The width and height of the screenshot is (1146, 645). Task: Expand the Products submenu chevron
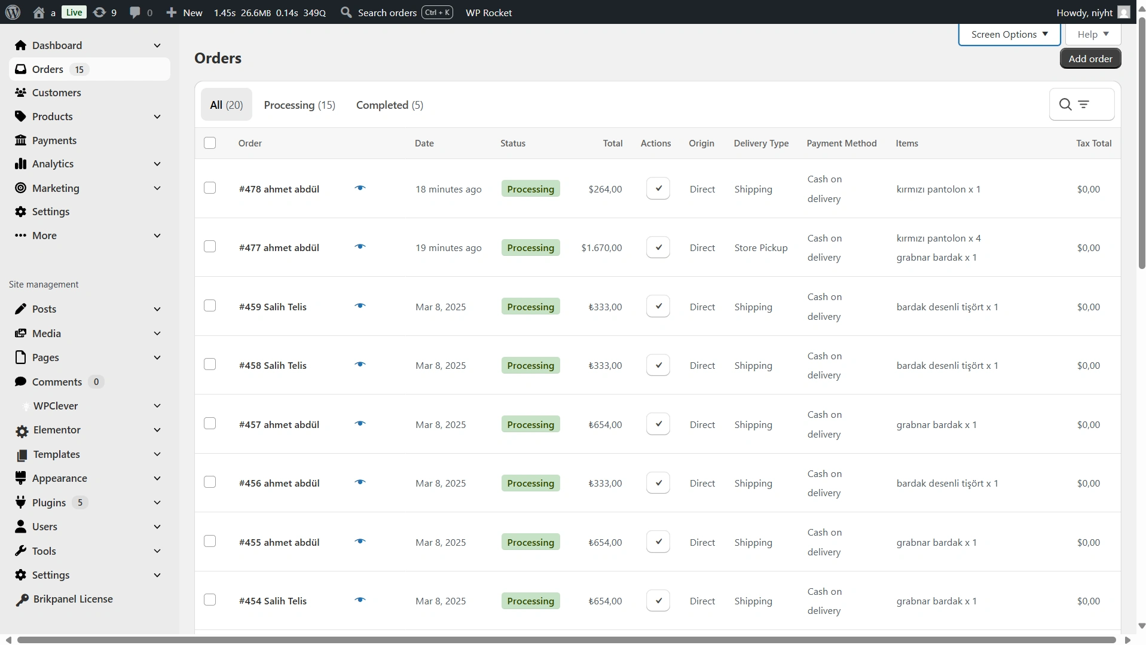[x=157, y=117]
